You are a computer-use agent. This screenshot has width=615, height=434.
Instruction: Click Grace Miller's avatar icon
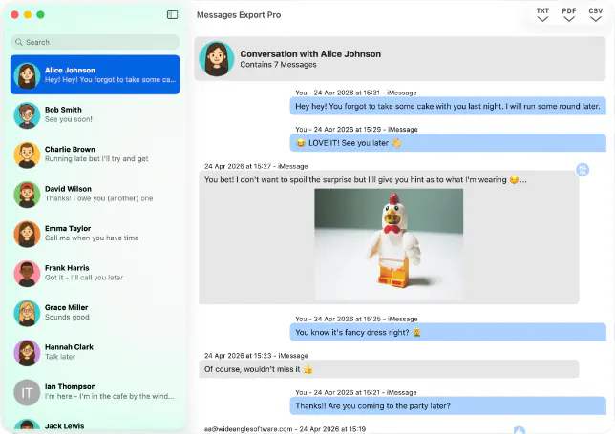pos(27,313)
